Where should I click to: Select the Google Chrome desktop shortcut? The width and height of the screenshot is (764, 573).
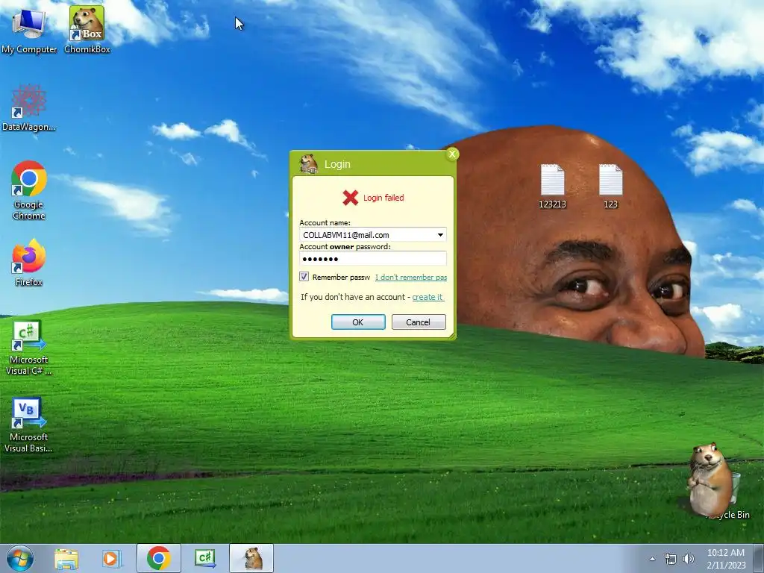pos(29,190)
